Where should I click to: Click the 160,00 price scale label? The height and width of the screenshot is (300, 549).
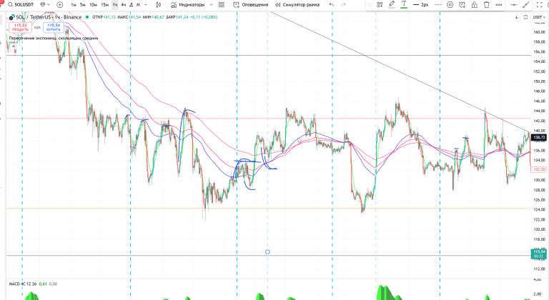click(x=539, y=32)
